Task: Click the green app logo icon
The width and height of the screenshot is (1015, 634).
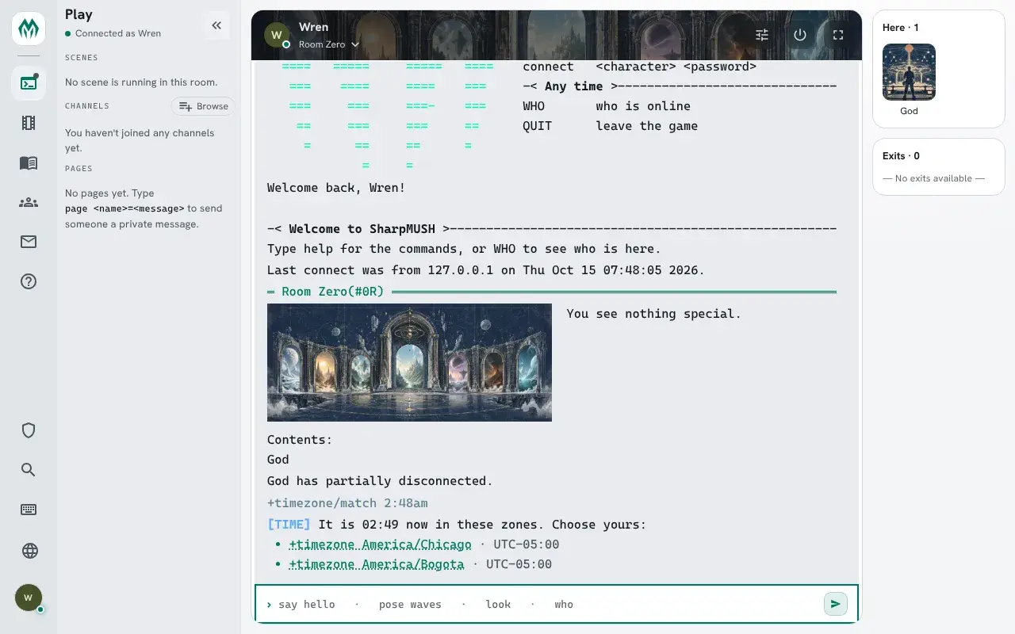Action: pos(29,29)
